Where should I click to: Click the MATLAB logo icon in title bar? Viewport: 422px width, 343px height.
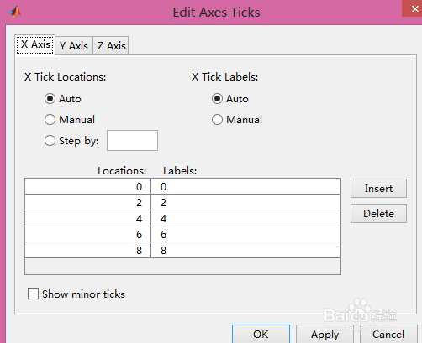14,12
